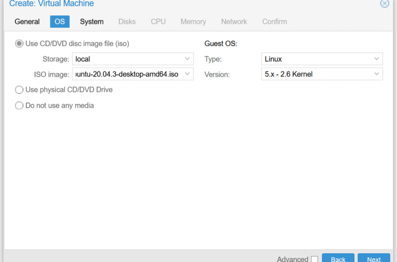Open the CPU tab
Screen dimensions: 397x262
click(158, 22)
